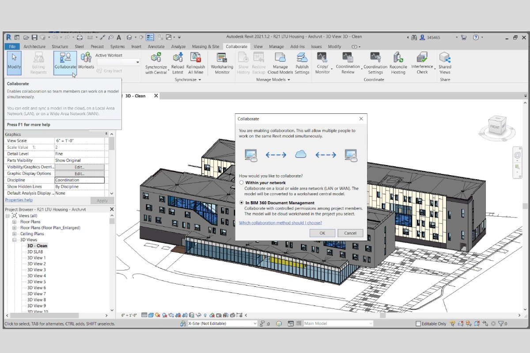Viewport: 530px width, 353px height.
Task: Click the Reload Latest icon
Action: [x=178, y=58]
